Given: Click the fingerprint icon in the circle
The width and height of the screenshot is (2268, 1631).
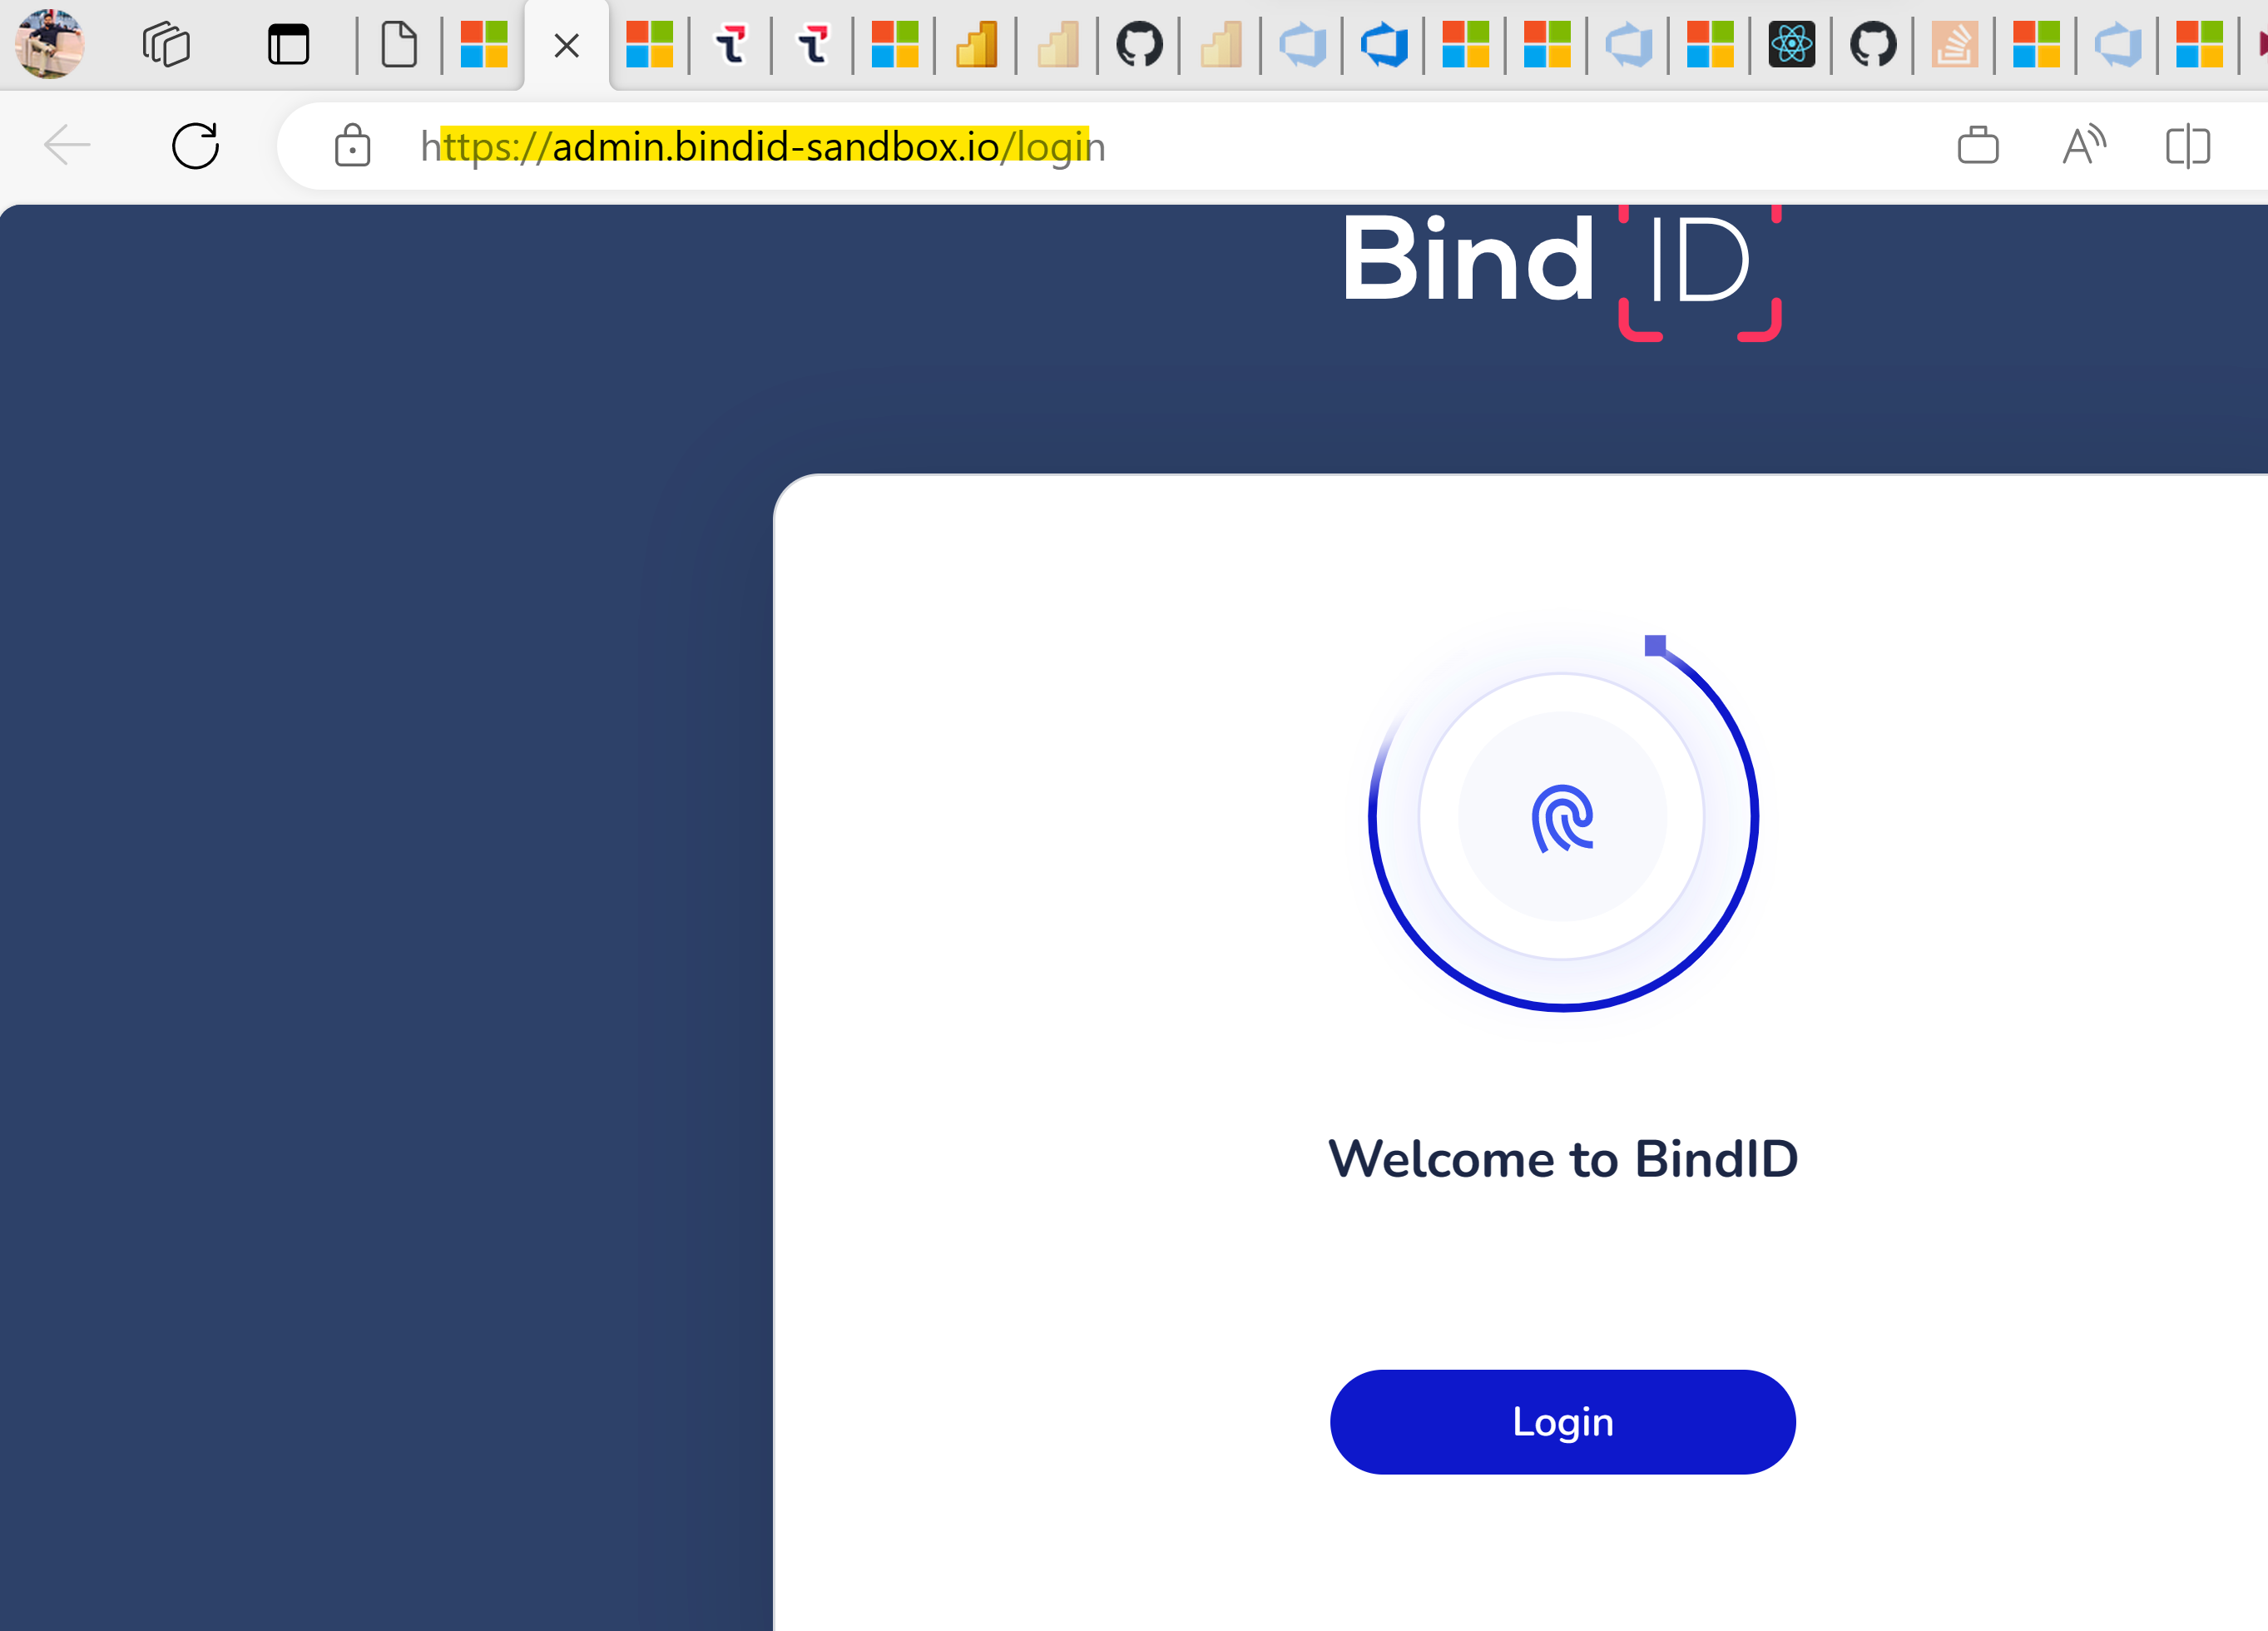Looking at the screenshot, I should pos(1562,818).
